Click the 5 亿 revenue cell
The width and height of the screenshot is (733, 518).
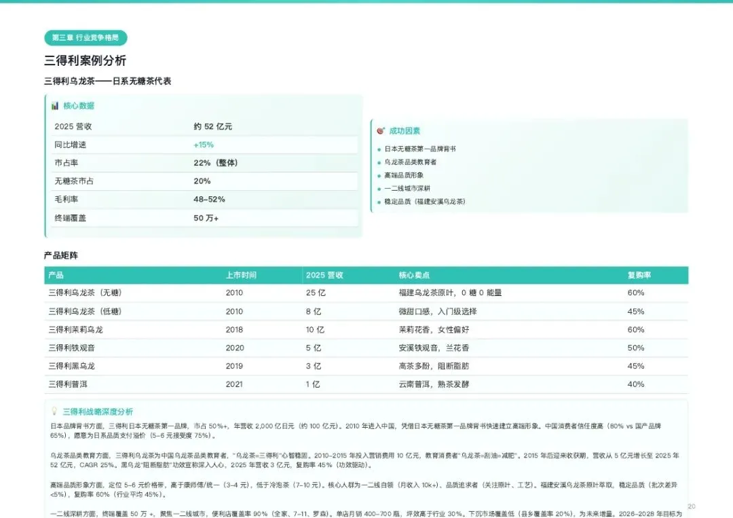point(313,348)
